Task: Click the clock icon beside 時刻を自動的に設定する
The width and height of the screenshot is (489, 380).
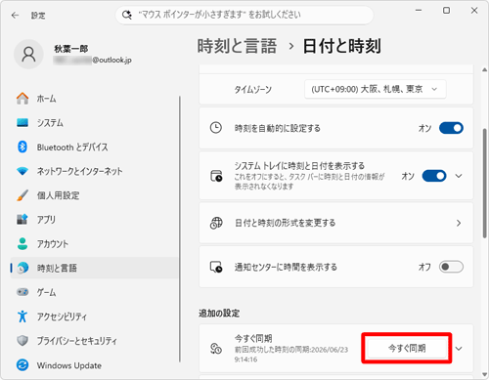Action: coord(216,128)
